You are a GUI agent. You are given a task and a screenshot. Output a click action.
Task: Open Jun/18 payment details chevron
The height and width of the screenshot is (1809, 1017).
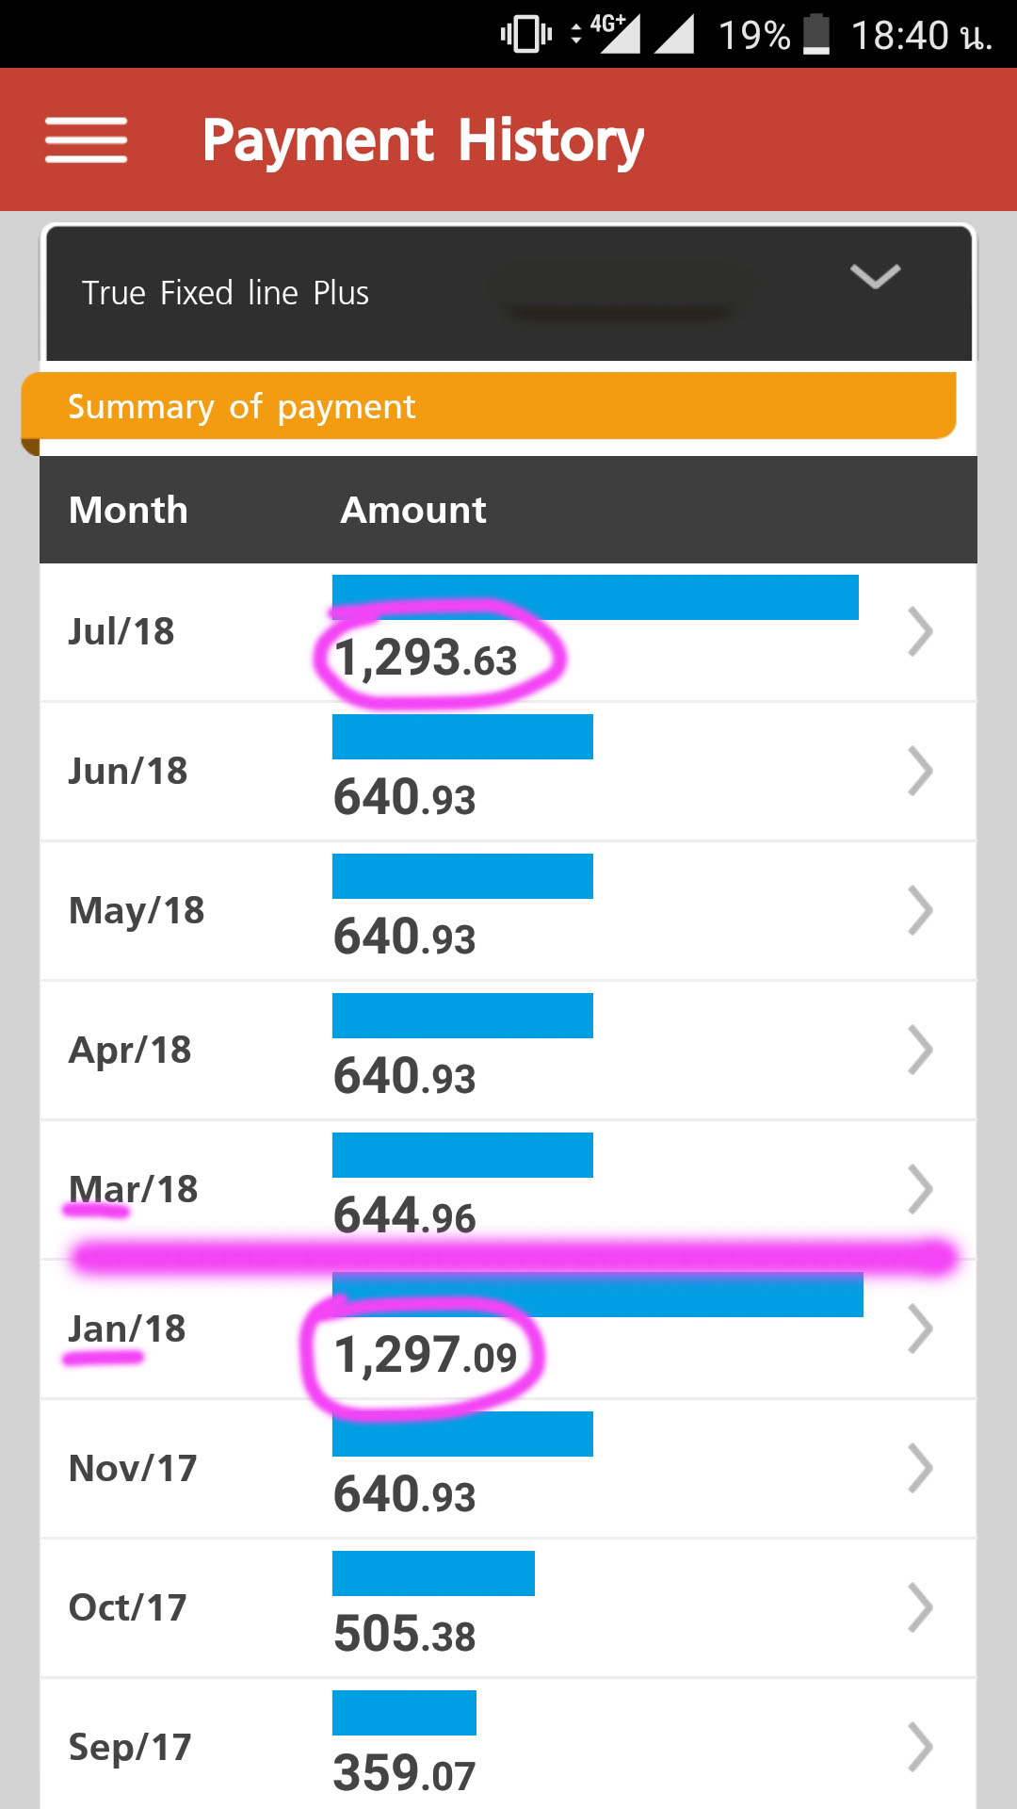click(920, 771)
